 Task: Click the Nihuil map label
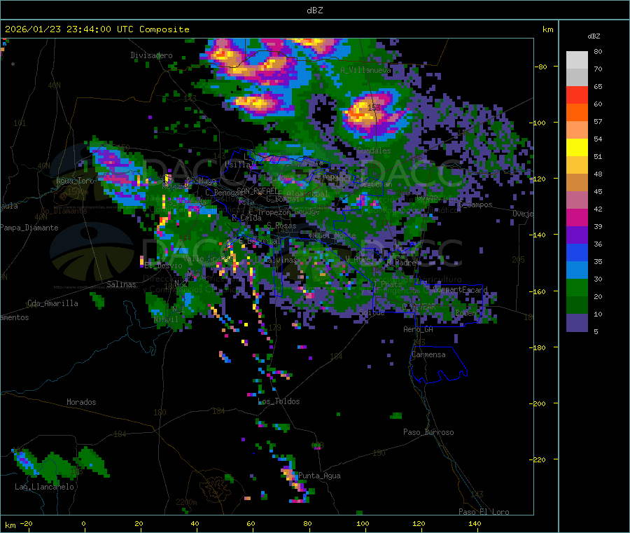click(x=166, y=319)
